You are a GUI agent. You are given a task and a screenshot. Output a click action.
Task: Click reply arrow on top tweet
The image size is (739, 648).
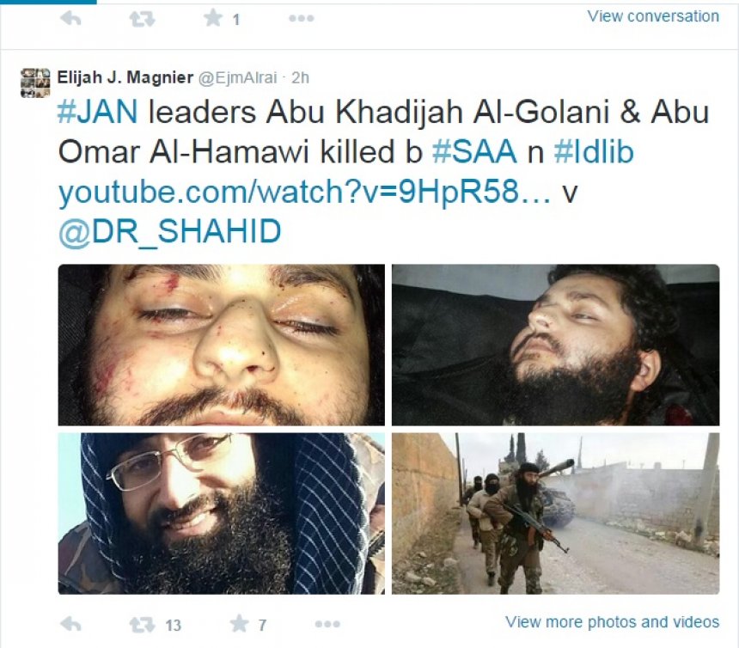[x=70, y=18]
